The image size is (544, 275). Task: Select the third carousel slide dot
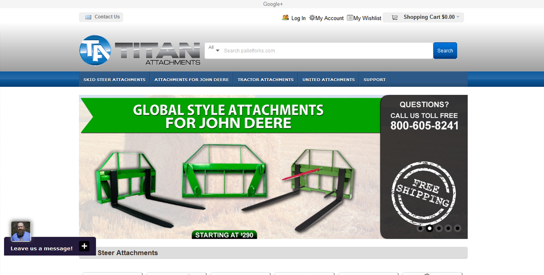pos(439,228)
